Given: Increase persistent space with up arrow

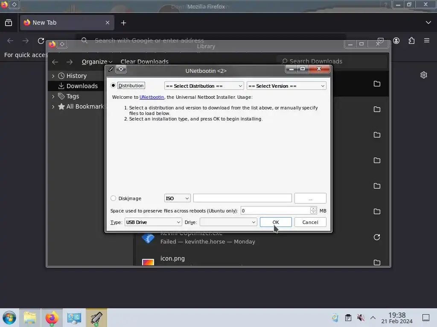Looking at the screenshot, I should click(313, 209).
